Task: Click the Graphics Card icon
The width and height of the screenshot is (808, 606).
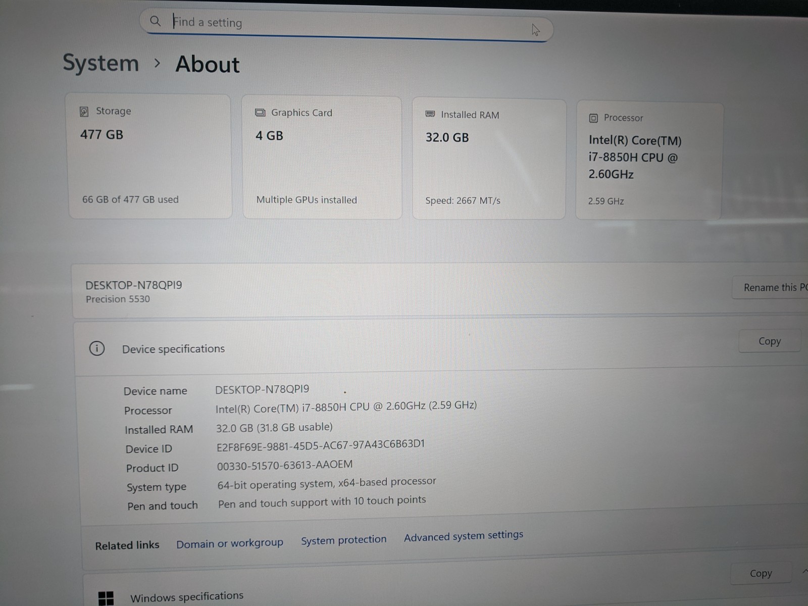Action: tap(260, 113)
